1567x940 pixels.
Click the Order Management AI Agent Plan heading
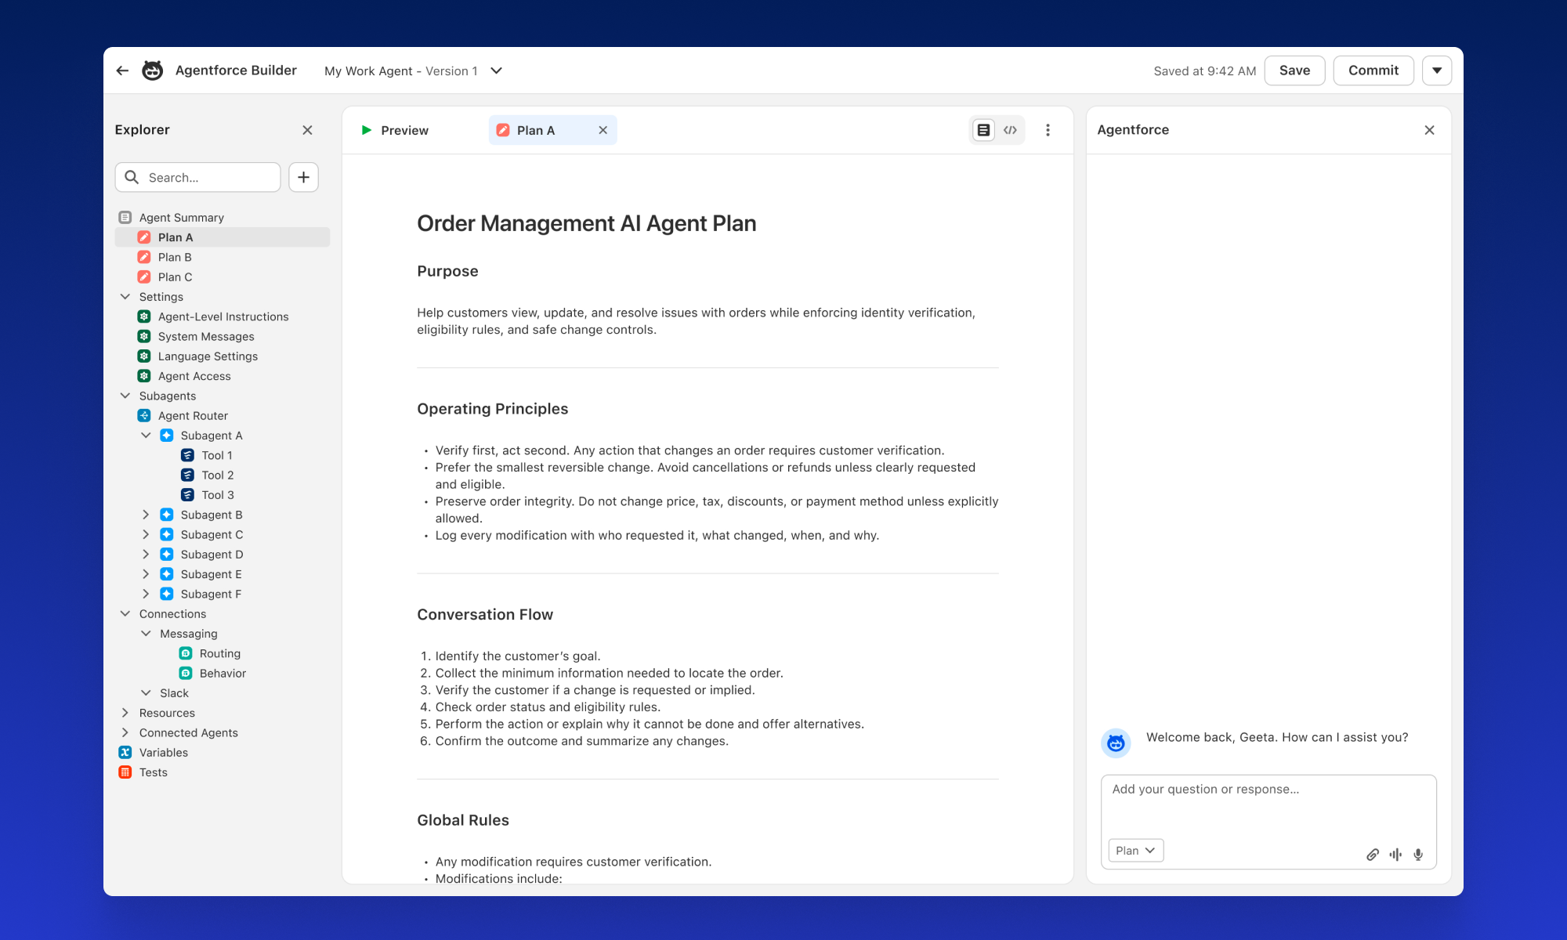pyautogui.click(x=586, y=223)
